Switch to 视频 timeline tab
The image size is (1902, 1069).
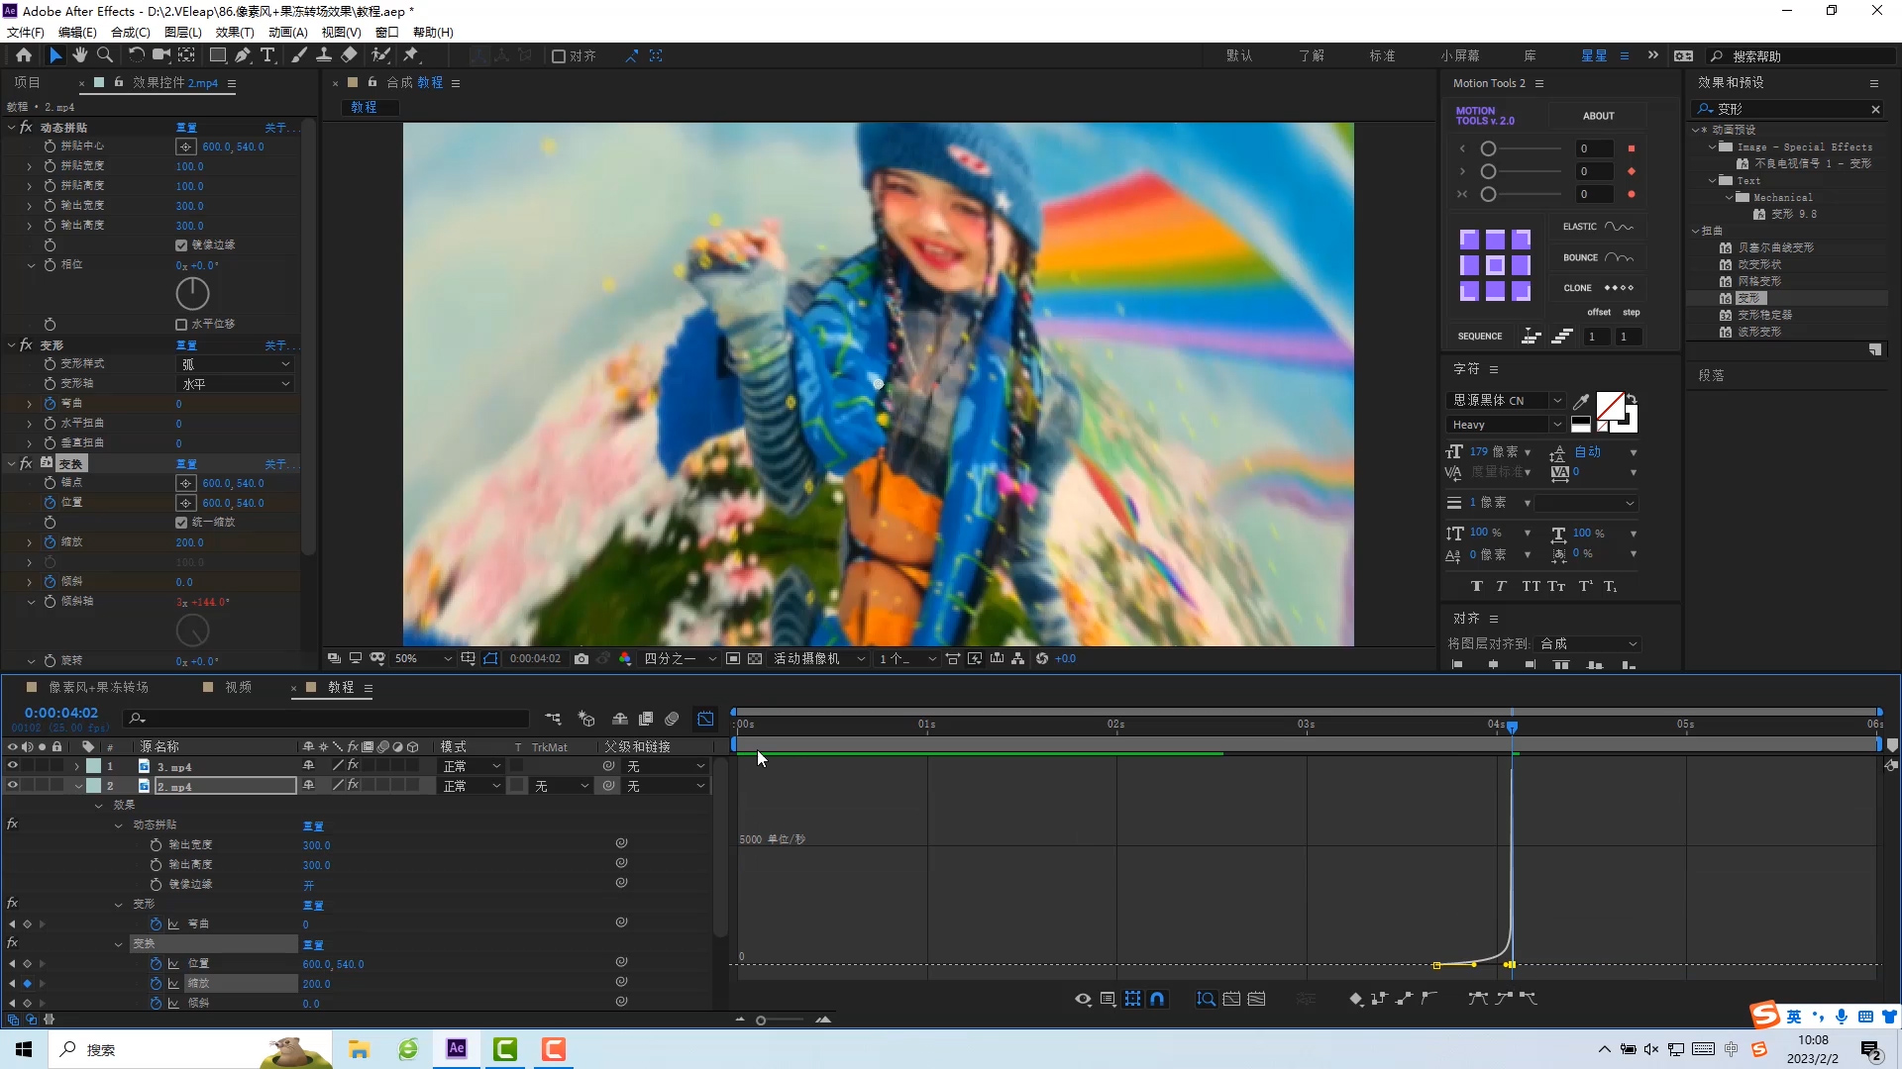pyautogui.click(x=238, y=687)
